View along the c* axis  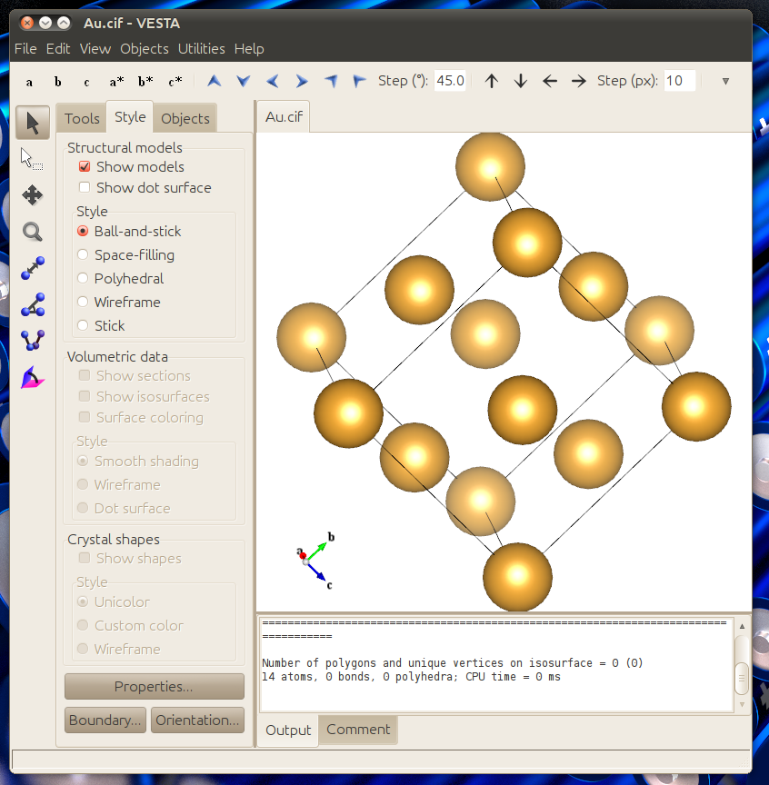175,82
